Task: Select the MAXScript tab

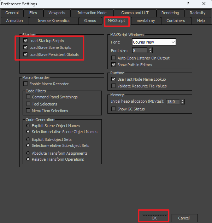Action: (117, 21)
